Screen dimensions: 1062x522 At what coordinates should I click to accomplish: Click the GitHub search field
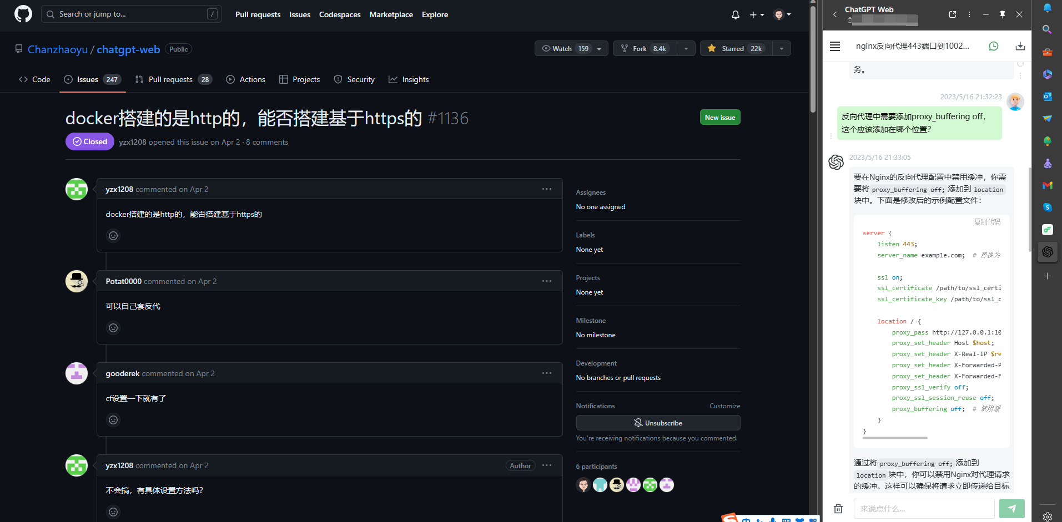[x=132, y=14]
